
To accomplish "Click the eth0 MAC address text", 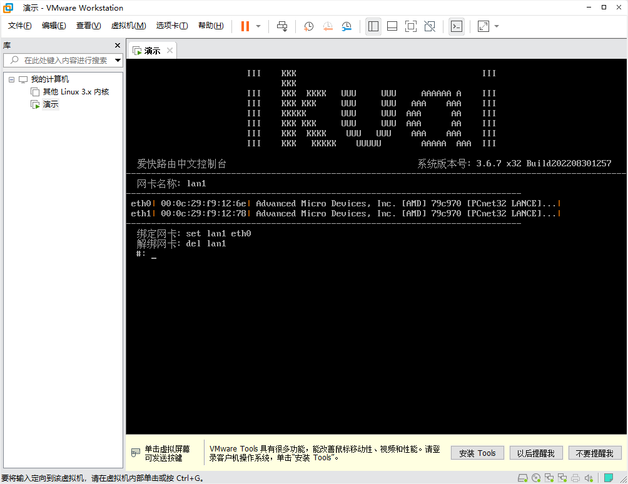I will tap(203, 203).
